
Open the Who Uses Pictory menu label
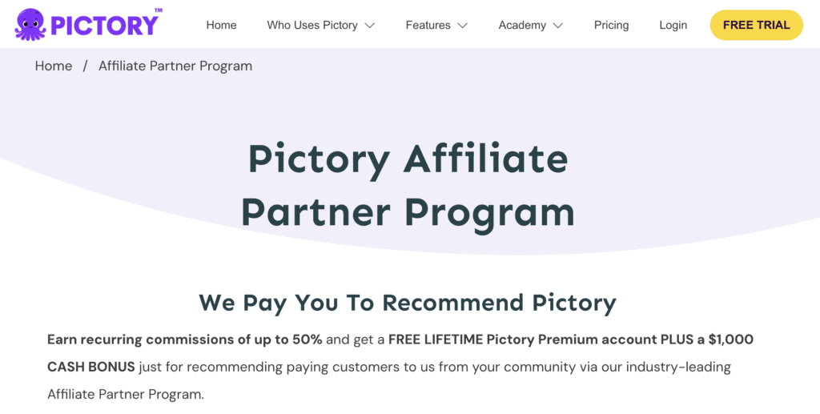312,25
